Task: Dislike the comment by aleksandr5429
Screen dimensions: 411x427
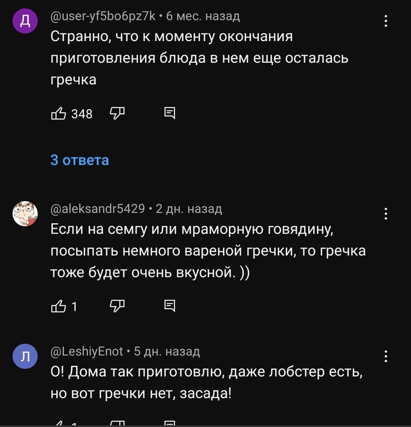Action: pos(117,305)
